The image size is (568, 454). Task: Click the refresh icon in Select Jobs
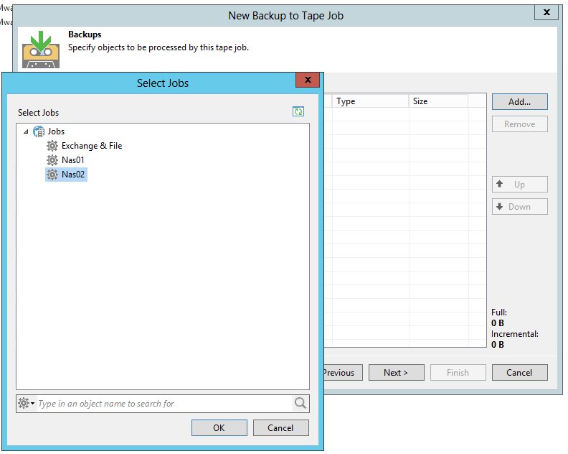[298, 112]
